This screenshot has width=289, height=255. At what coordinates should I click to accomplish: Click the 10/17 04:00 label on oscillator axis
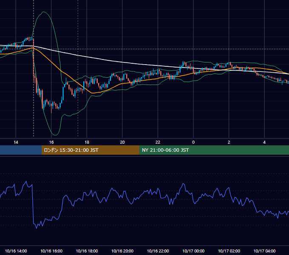[264, 251]
